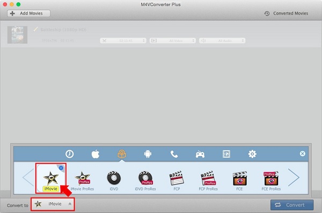Show more profiles with right arrow

(294, 177)
